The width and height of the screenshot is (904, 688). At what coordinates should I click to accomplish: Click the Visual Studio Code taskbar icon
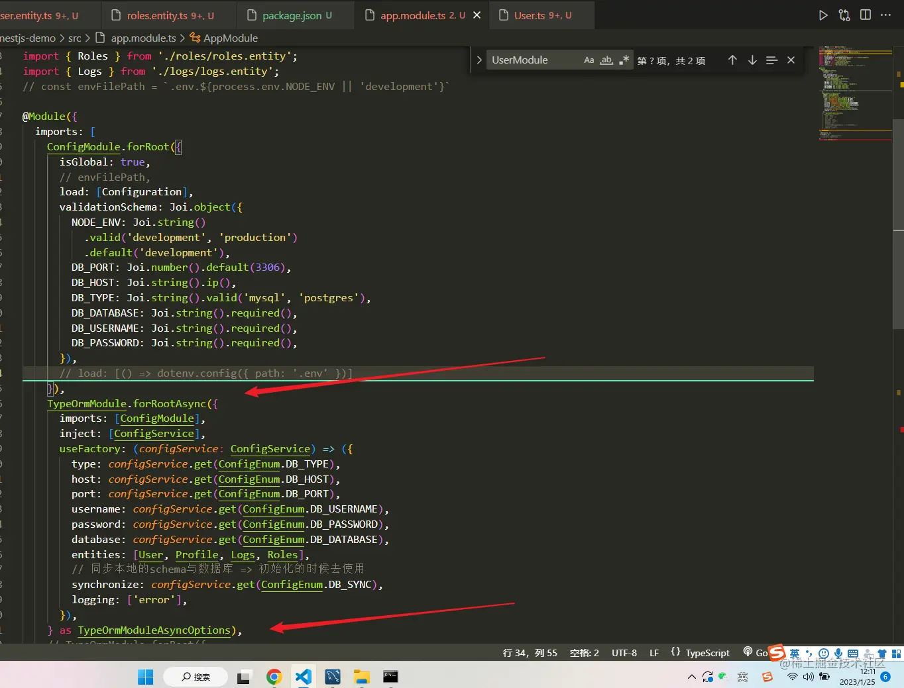tap(303, 677)
